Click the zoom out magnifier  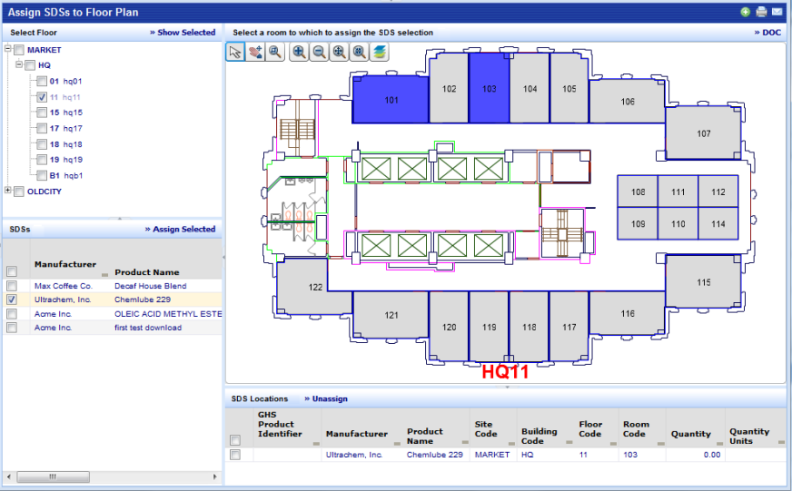(319, 53)
